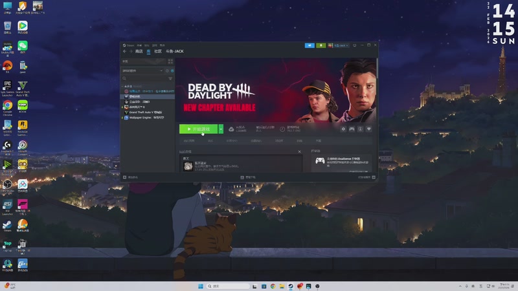Add game to favorites with heart icon
518x291 pixels.
tap(369, 129)
